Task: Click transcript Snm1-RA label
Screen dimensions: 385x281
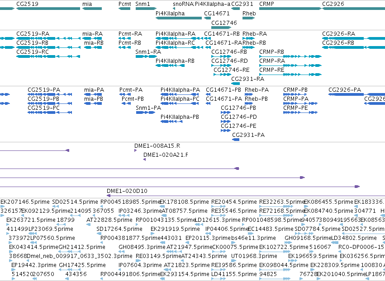Action: click(148, 52)
